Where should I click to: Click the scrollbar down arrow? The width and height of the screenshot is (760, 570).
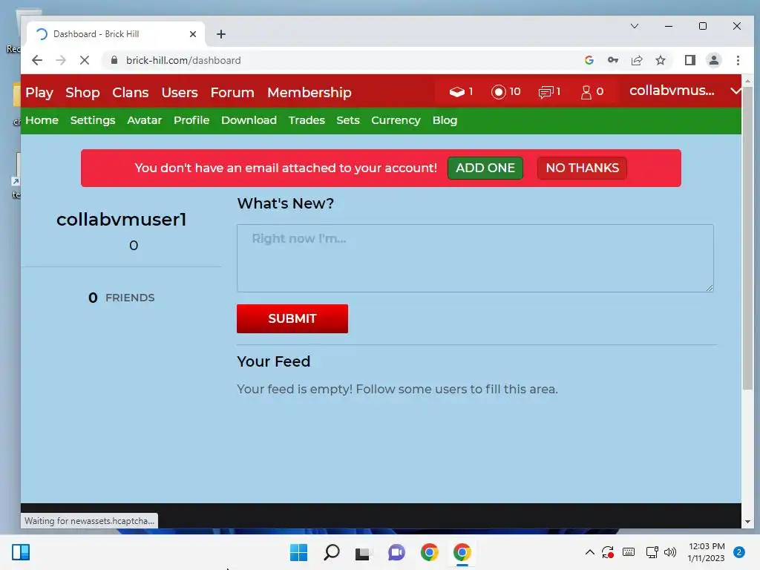747,522
